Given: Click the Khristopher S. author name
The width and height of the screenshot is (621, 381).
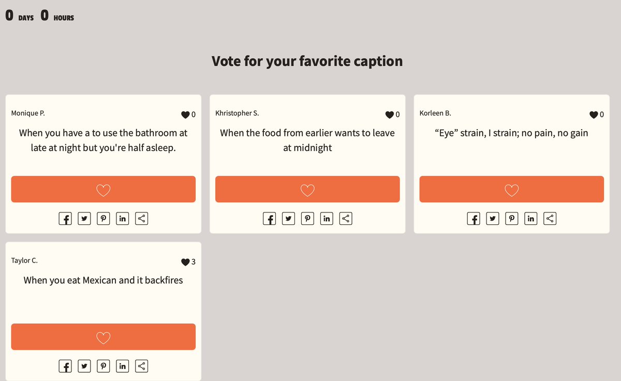Looking at the screenshot, I should pos(237,113).
